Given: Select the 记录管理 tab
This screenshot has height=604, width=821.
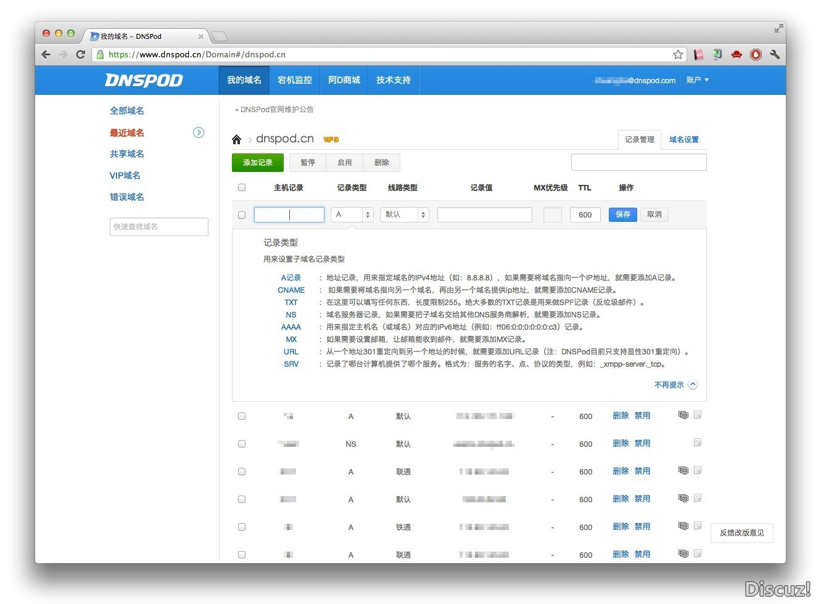Looking at the screenshot, I should point(640,140).
